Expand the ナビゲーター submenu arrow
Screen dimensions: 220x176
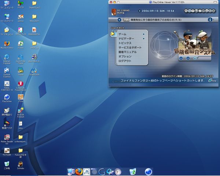click(144, 38)
